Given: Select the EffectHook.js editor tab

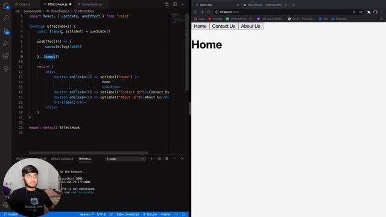Looking at the screenshot, I should [58, 4].
